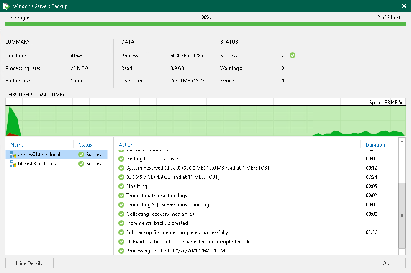
Task: Click the checkmark beside Truncating transaction logs
Action: tap(121, 196)
